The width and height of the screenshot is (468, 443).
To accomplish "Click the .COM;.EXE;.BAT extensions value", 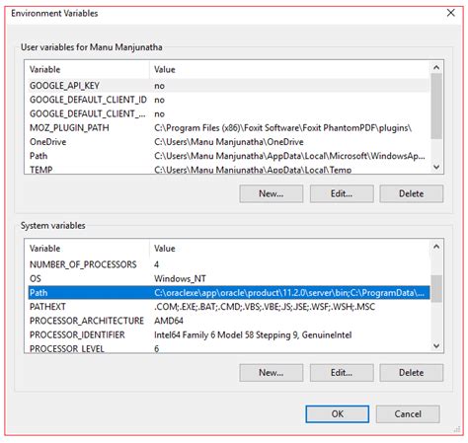I will point(265,307).
